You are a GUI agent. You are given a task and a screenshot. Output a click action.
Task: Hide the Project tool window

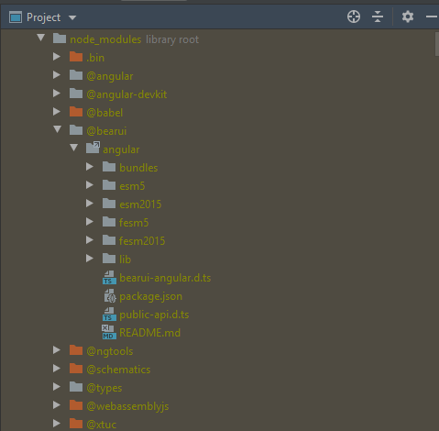pos(432,17)
